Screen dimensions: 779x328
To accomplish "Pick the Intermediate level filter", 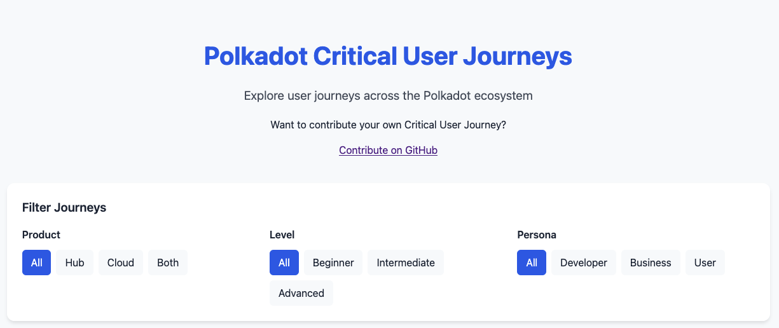I will tap(406, 263).
